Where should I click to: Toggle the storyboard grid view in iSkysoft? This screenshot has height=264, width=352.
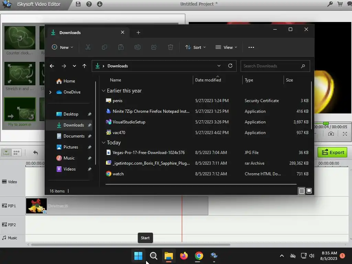click(16, 153)
